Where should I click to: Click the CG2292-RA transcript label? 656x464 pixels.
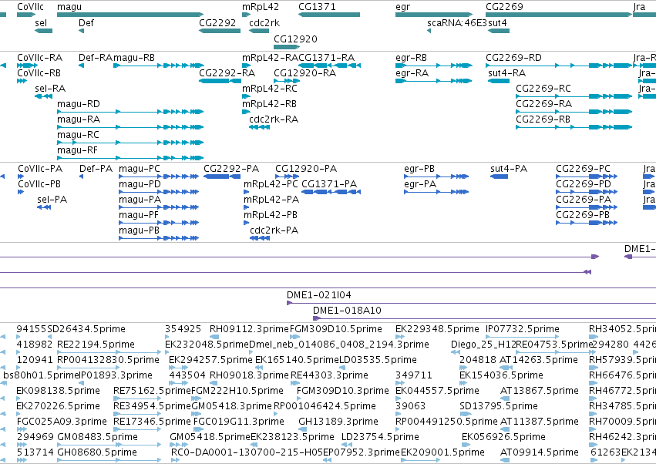pos(227,73)
